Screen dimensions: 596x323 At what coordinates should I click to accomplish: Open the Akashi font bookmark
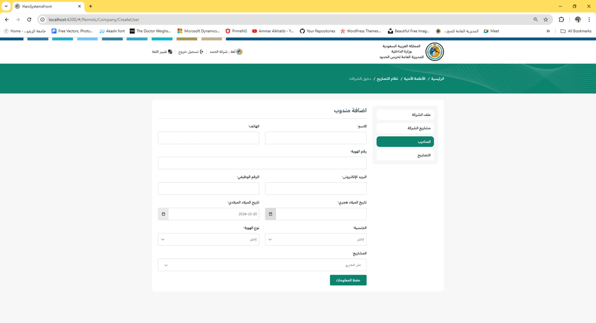pyautogui.click(x=112, y=31)
